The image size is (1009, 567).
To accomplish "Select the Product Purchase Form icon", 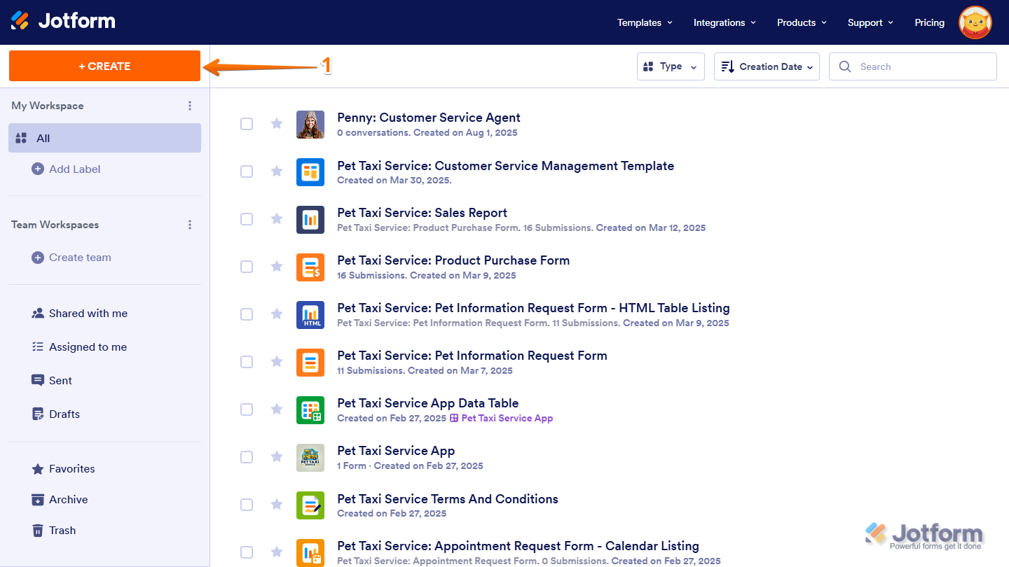I will [310, 267].
